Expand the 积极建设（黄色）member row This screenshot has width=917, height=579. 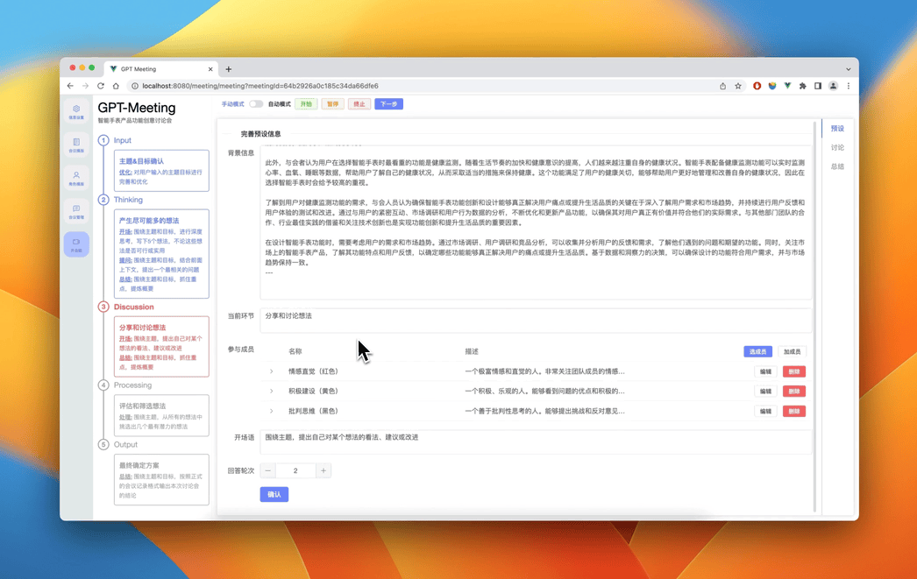272,392
